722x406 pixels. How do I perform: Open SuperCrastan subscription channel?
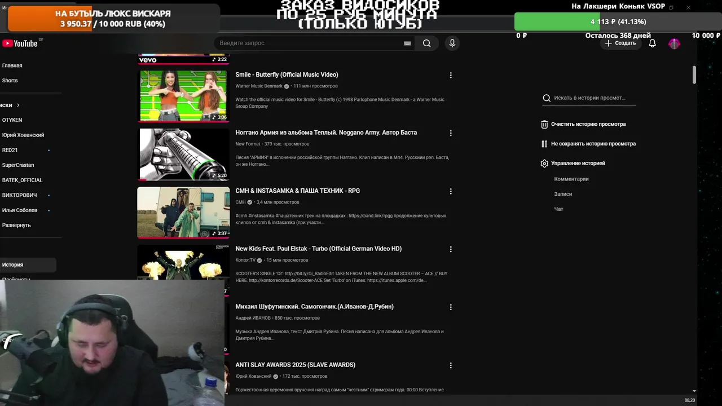click(x=18, y=165)
